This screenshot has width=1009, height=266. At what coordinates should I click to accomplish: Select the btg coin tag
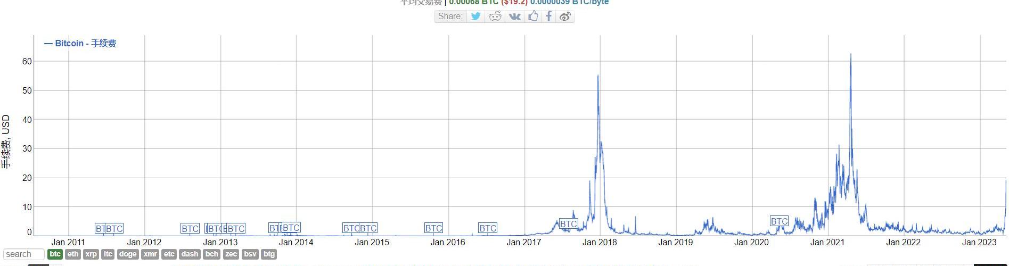point(269,254)
